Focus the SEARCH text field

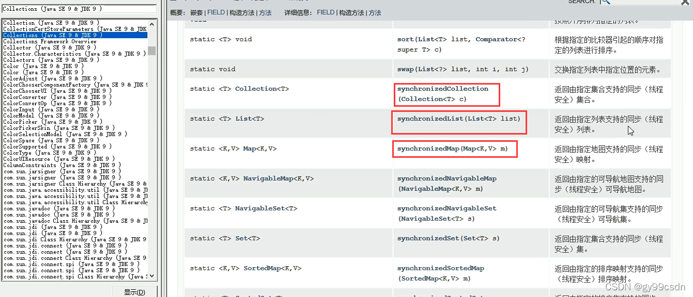644,2
